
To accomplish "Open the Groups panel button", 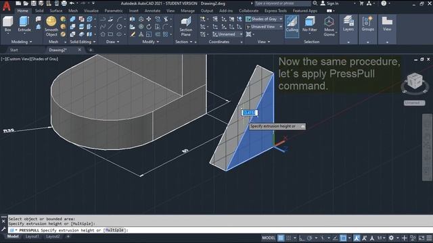I will (367, 24).
